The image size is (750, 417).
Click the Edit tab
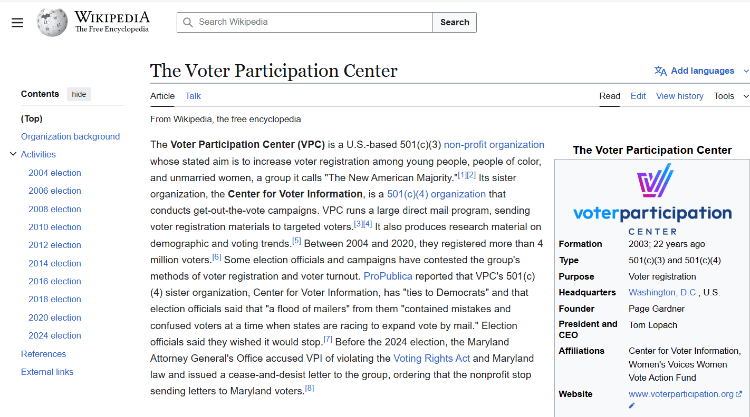coord(638,96)
